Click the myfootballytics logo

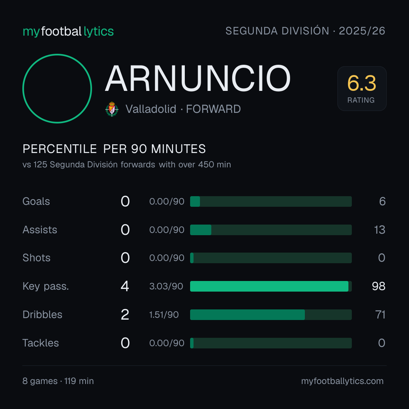tap(68, 31)
